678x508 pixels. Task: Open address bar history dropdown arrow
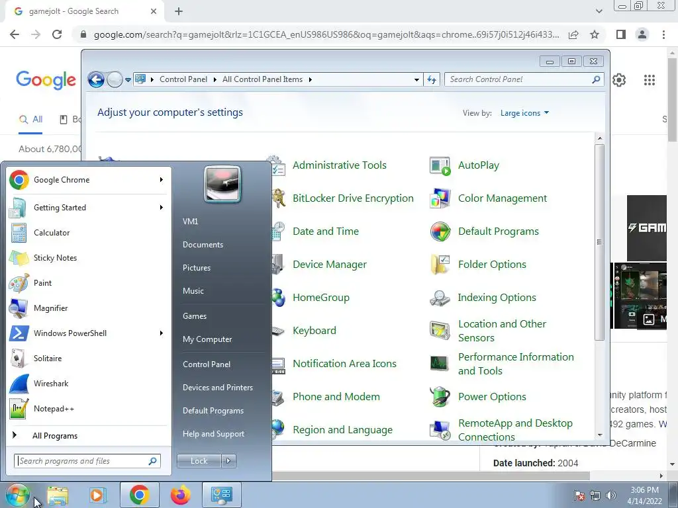[416, 79]
